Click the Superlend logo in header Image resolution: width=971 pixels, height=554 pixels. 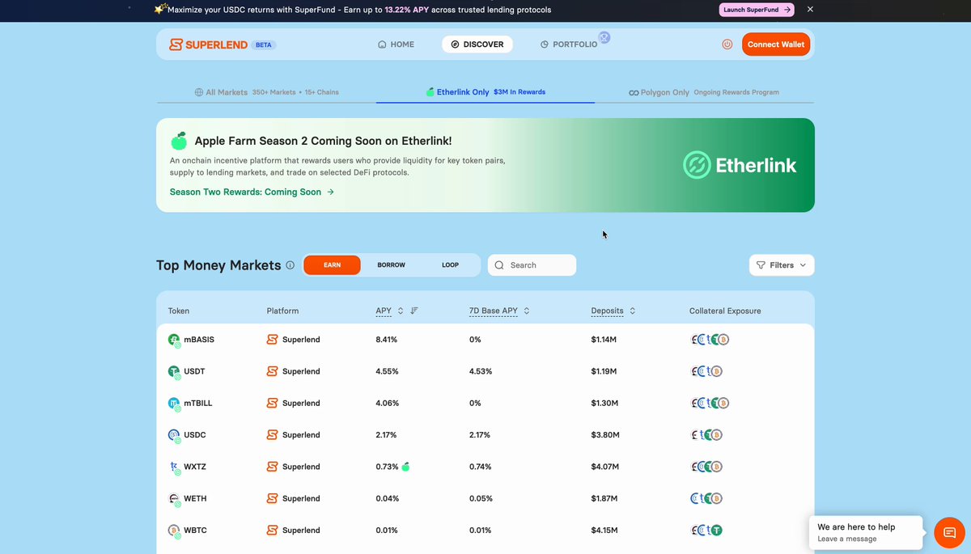pos(208,44)
